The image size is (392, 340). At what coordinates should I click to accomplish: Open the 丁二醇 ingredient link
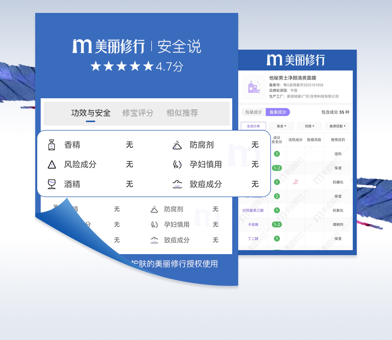253,239
